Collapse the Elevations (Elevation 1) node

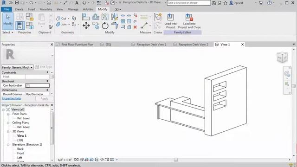tap(8, 145)
